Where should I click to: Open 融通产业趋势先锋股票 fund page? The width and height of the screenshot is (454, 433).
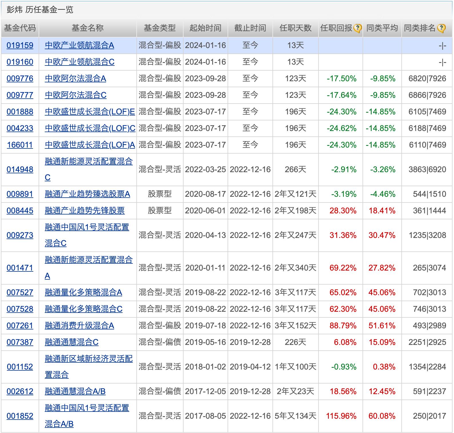pyautogui.click(x=85, y=211)
